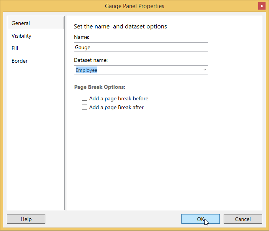Confirm changes with the OK button
Image resolution: width=269 pixels, height=231 pixels.
[200, 219]
